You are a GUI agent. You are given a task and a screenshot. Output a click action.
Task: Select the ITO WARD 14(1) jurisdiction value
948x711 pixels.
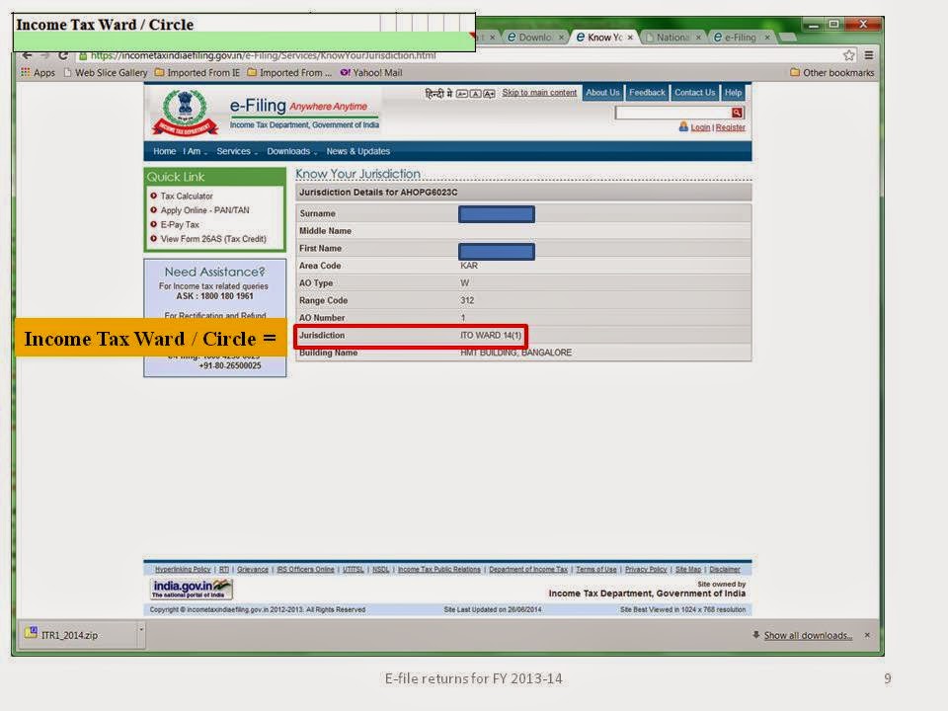(x=491, y=336)
